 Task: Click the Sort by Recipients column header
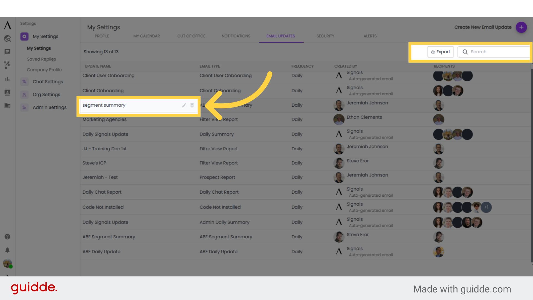click(444, 66)
